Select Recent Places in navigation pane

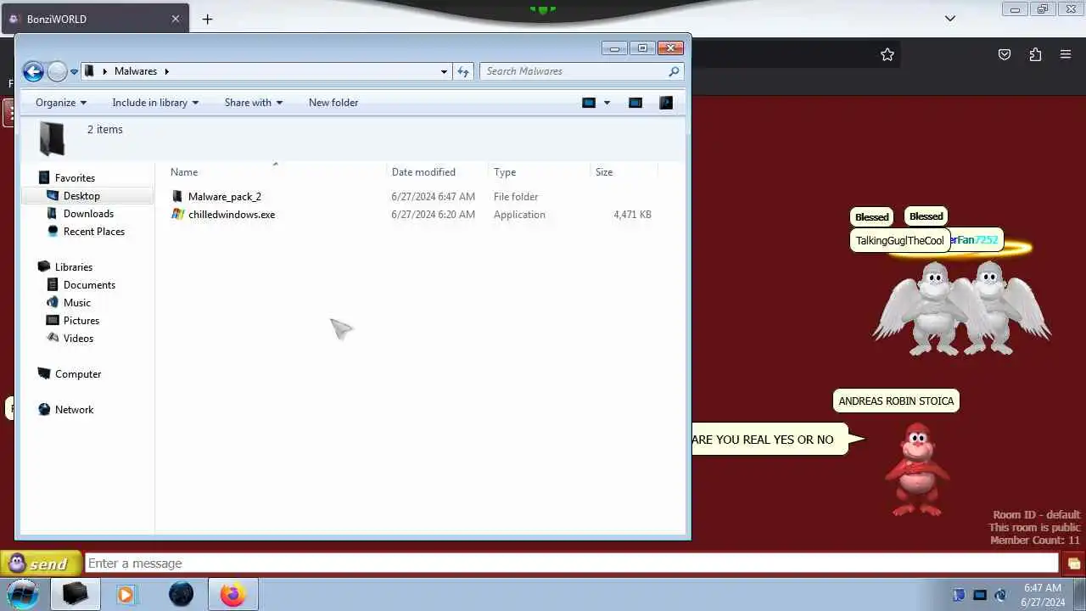[94, 232]
